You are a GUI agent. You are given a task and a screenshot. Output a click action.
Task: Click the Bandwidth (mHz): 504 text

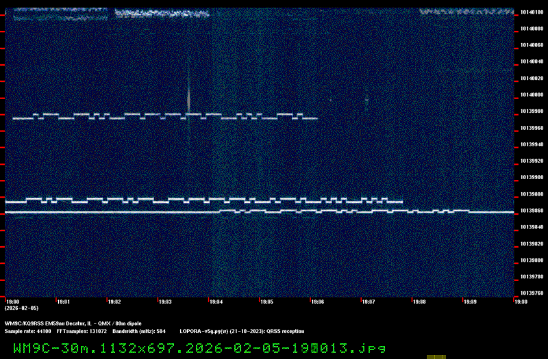click(x=139, y=332)
